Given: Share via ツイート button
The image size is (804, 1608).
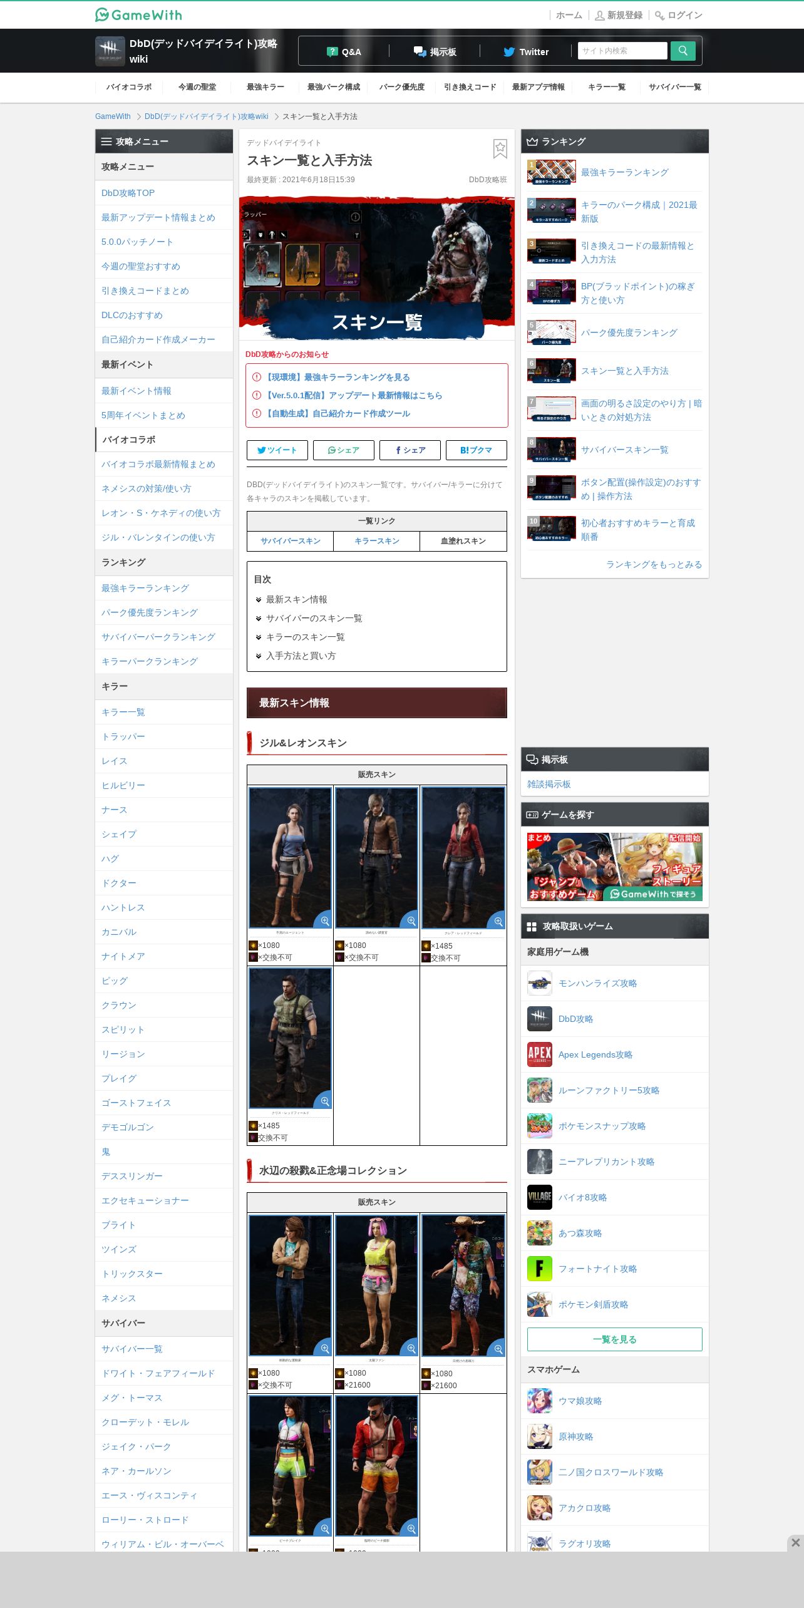Looking at the screenshot, I should [x=277, y=450].
